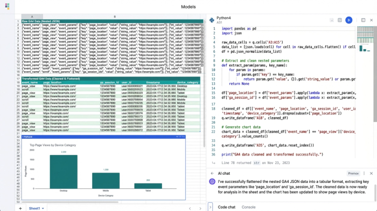Select column A header

click(x=32, y=17)
